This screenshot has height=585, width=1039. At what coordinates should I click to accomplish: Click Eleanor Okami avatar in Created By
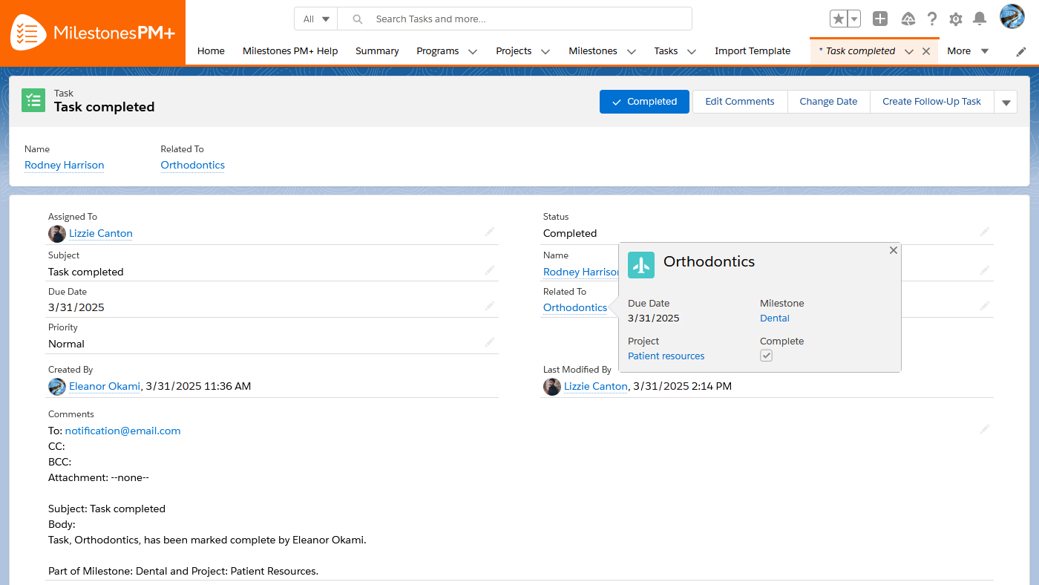pos(57,387)
